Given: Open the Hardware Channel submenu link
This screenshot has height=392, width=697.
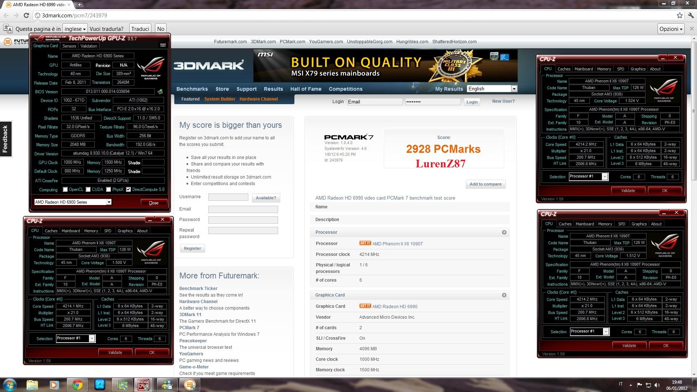Looking at the screenshot, I should tap(258, 99).
